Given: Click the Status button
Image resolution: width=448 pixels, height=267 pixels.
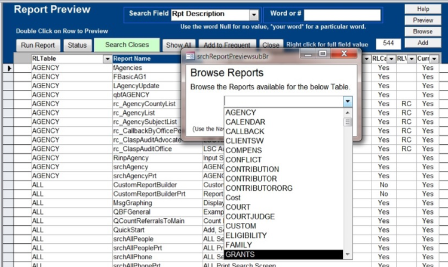Looking at the screenshot, I should coord(77,45).
